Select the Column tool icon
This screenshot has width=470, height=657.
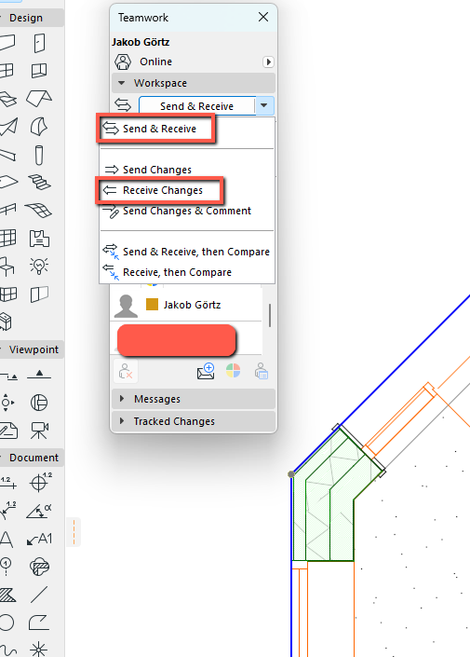coord(39,155)
